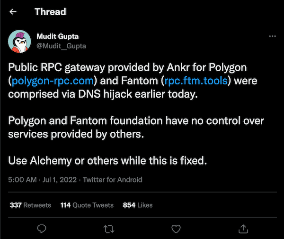Image resolution: width=284 pixels, height=239 pixels.
Task: Click the back arrow icon
Action: click(13, 12)
